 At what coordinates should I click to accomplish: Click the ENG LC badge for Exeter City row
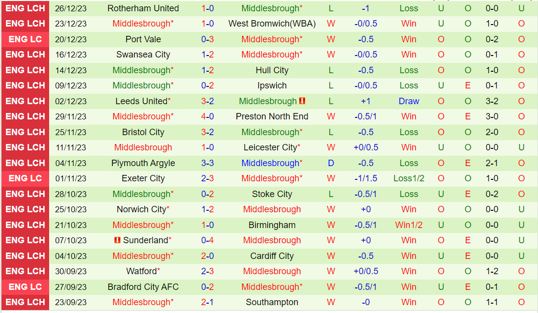[x=26, y=178]
